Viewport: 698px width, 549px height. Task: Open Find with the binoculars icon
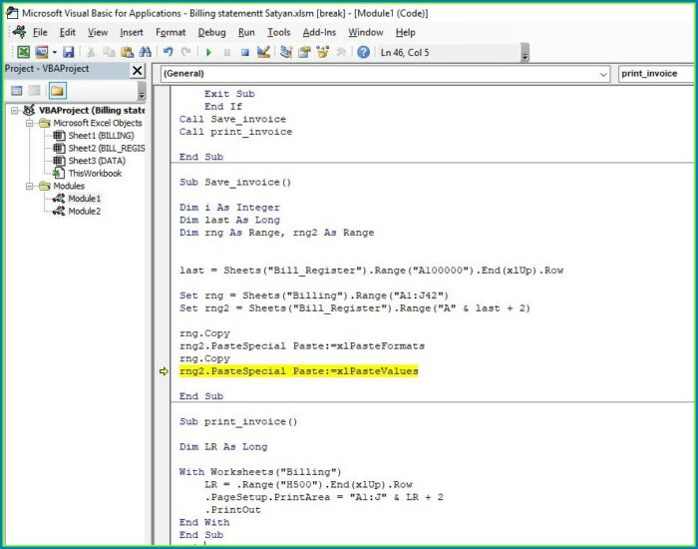[x=146, y=52]
